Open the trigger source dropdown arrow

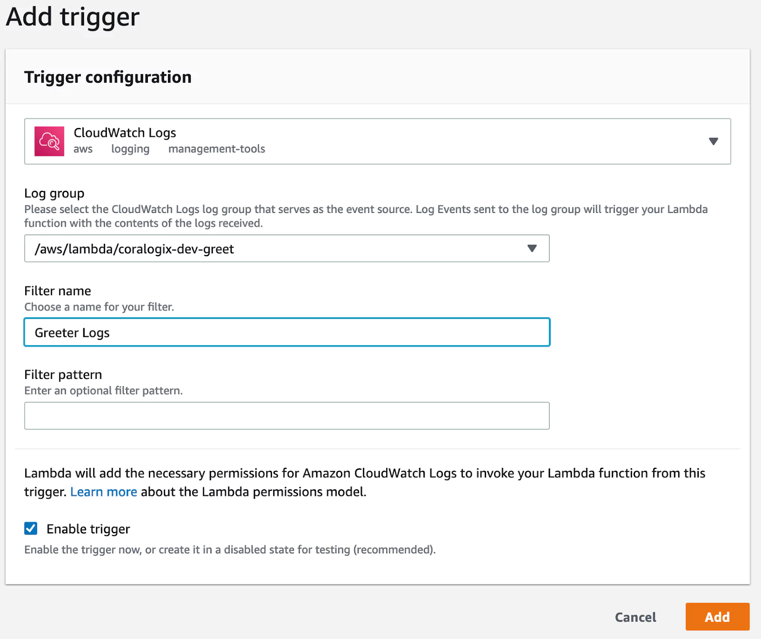coord(713,141)
